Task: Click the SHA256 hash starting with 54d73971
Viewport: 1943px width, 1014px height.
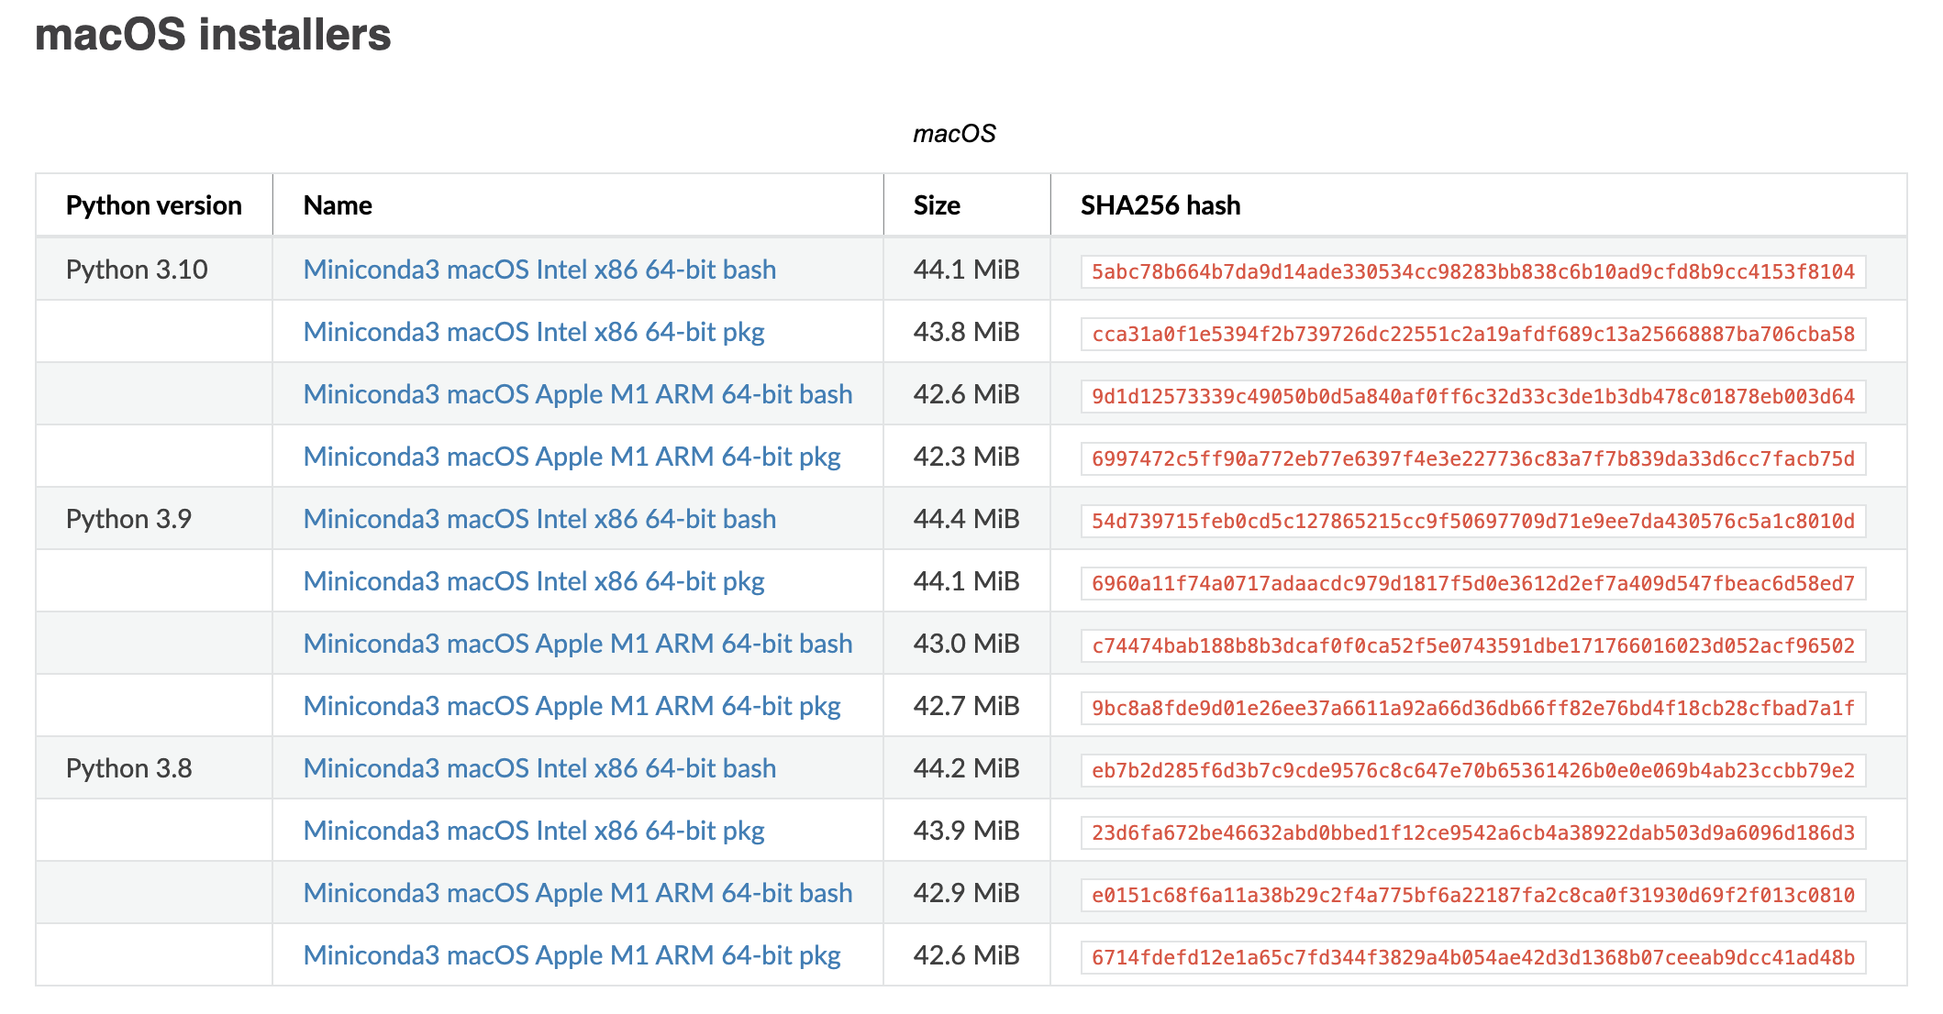Action: coord(1472,521)
